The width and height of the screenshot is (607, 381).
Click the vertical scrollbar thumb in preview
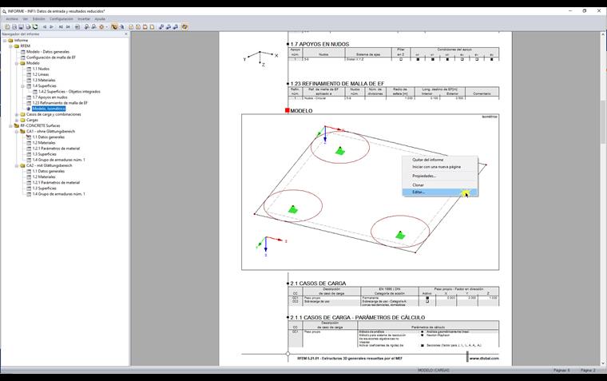coord(603,121)
